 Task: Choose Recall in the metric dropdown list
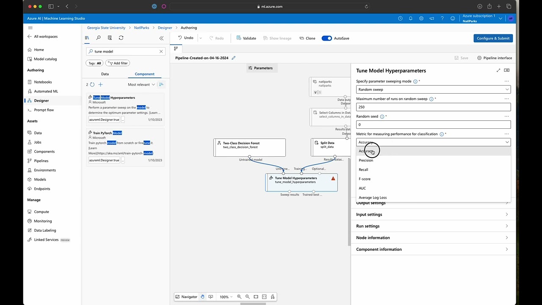coord(433,169)
